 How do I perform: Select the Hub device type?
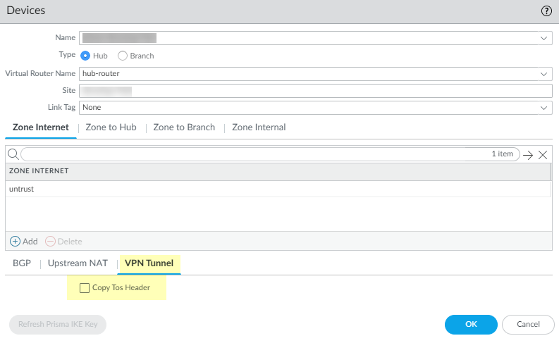[x=86, y=56]
